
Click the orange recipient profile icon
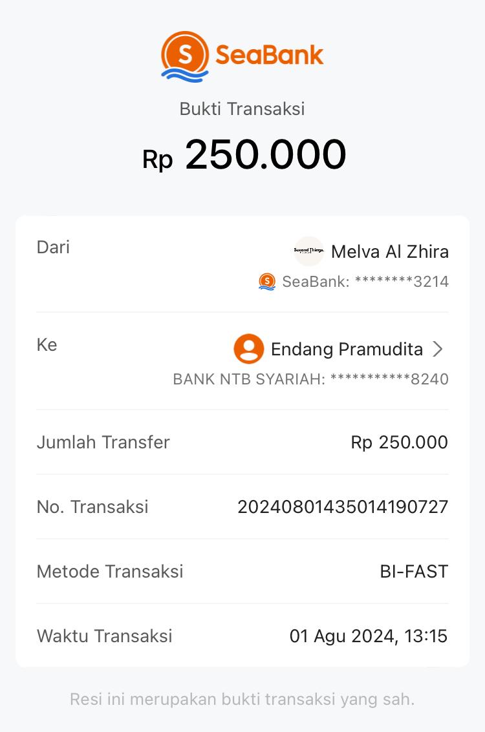click(249, 349)
